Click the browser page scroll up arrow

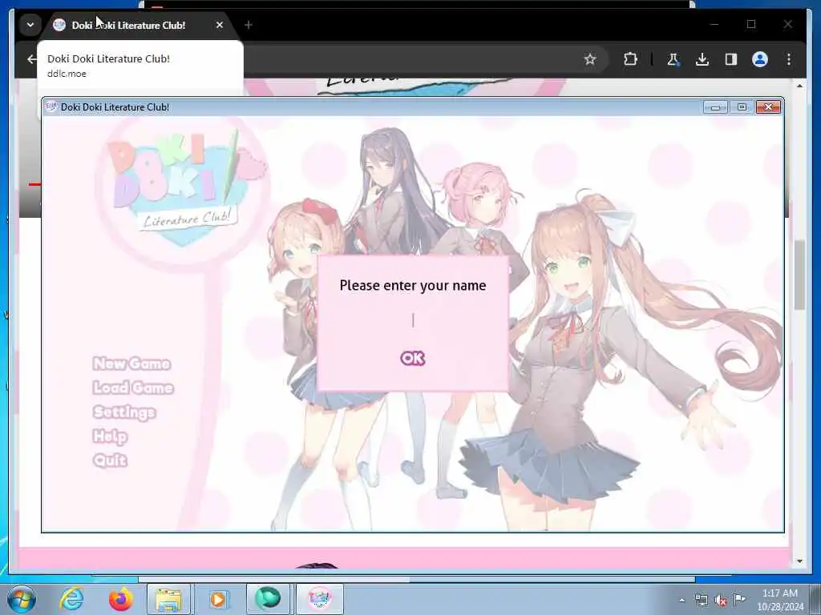click(x=799, y=85)
